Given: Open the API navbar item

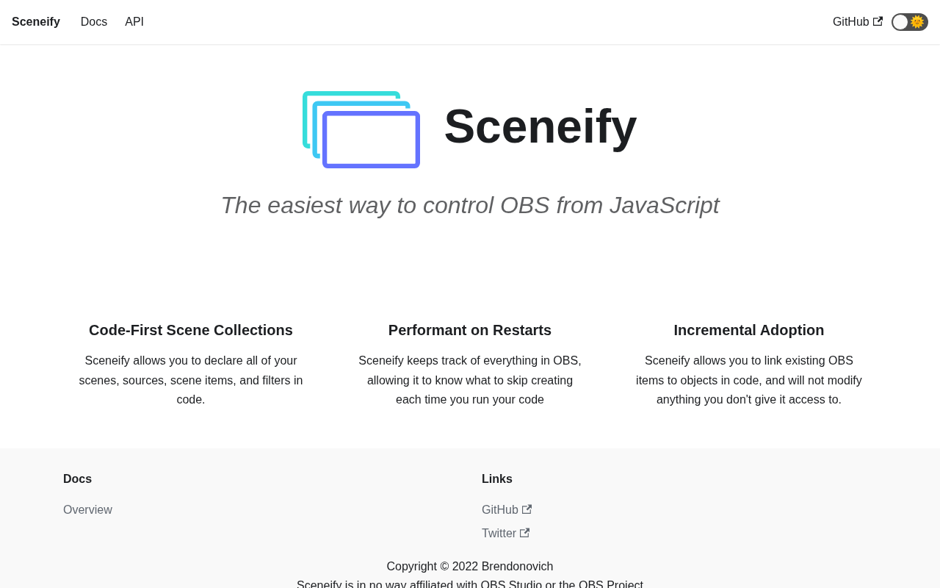Looking at the screenshot, I should (x=134, y=22).
